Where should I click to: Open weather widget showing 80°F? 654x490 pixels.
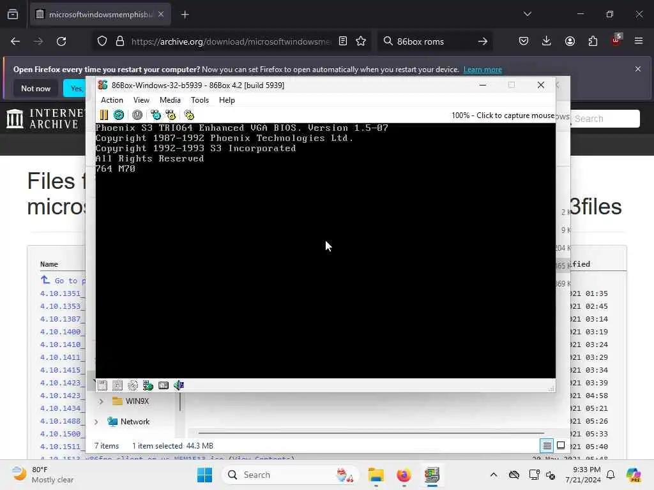(42, 475)
